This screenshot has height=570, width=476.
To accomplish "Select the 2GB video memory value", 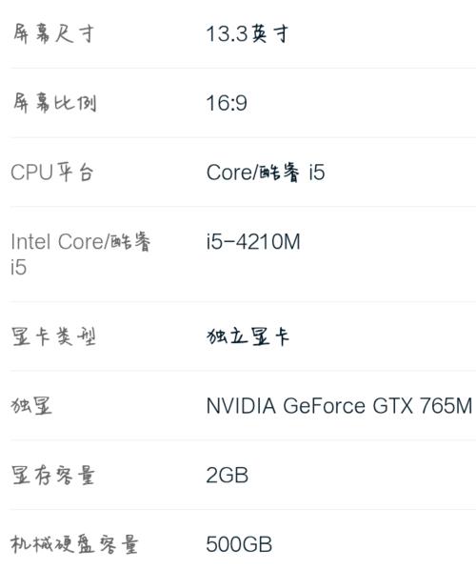I will [x=228, y=475].
